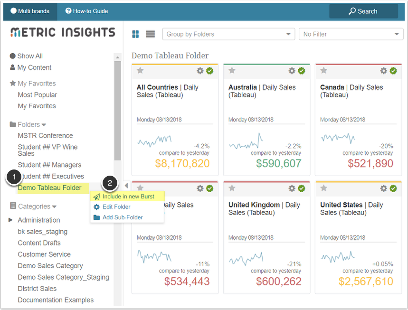Toggle favorite star on Australia tile
This screenshot has width=408, height=310.
(232, 71)
